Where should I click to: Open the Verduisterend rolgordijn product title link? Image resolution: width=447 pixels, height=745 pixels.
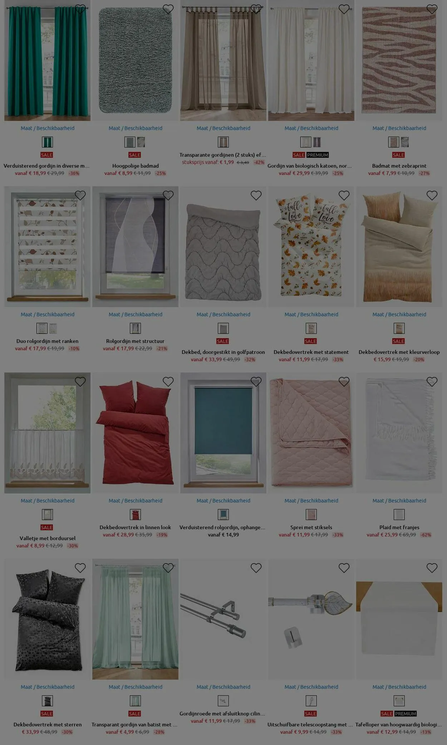[222, 527]
